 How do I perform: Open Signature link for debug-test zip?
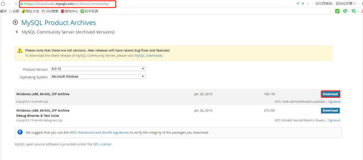coord(334,121)
